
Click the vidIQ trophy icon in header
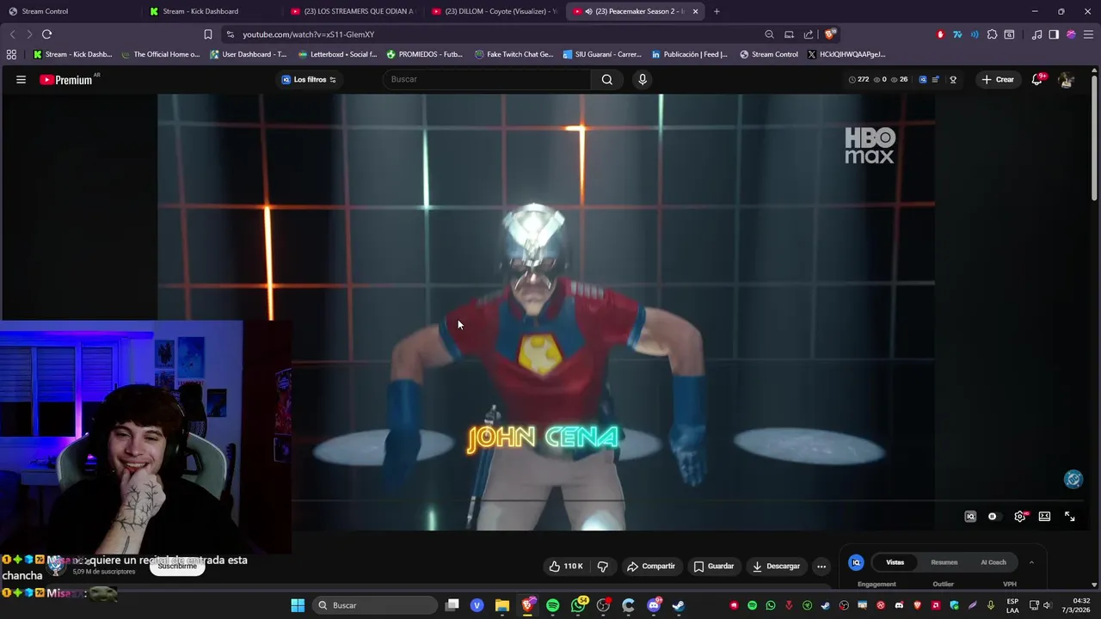(x=953, y=79)
